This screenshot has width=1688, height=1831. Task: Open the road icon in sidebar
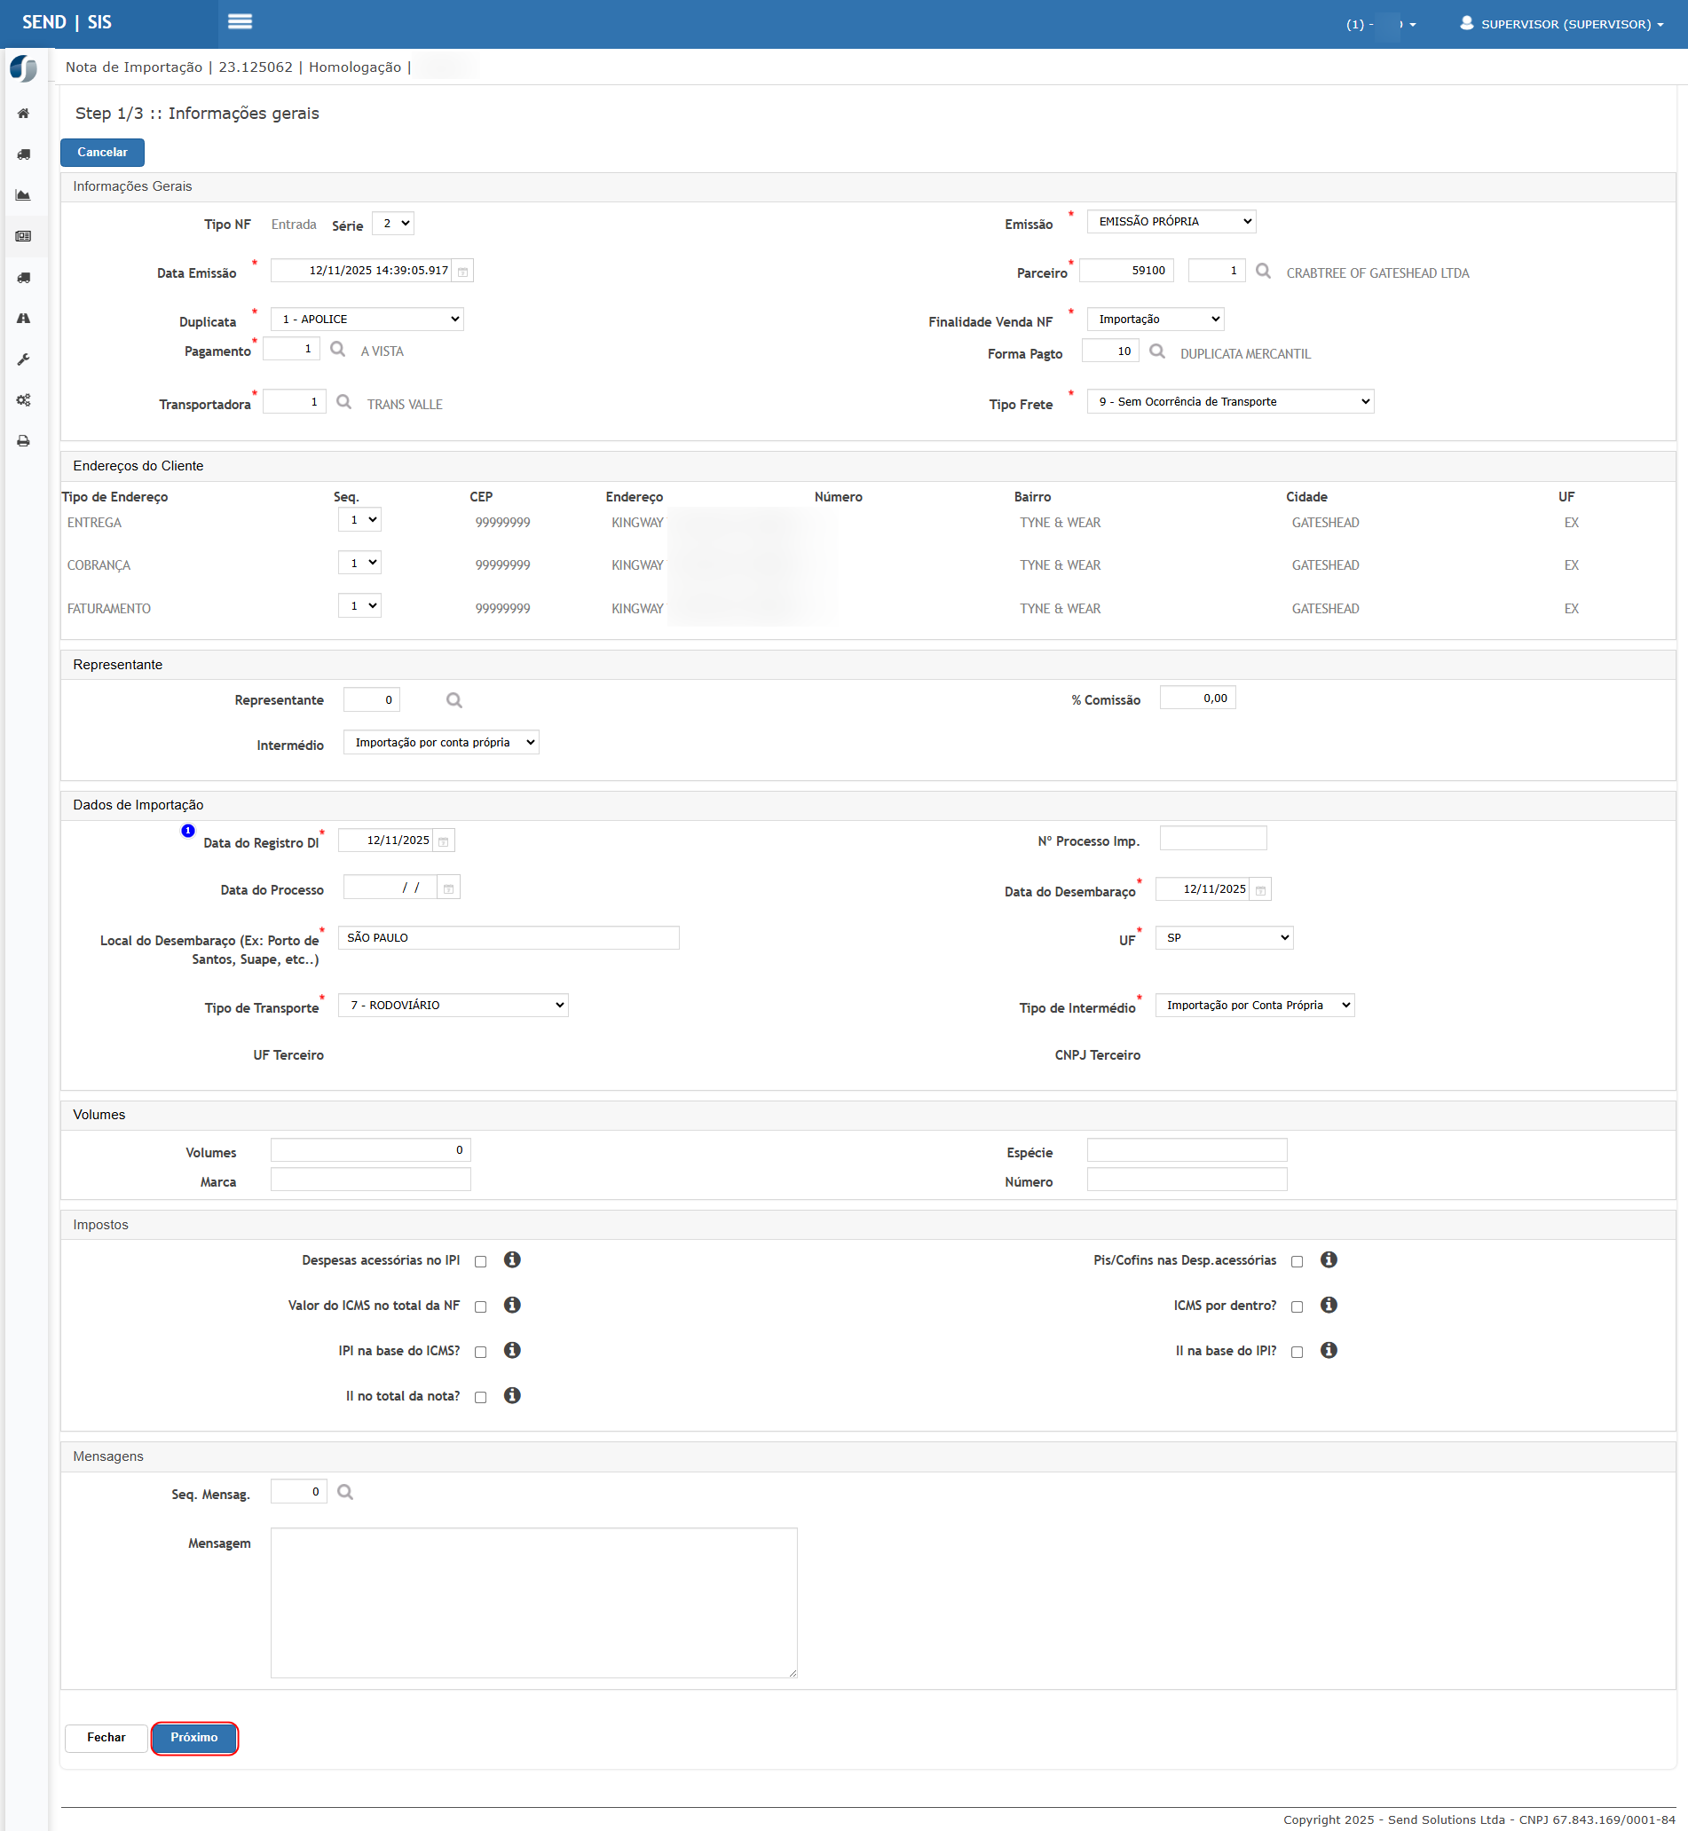click(x=24, y=318)
